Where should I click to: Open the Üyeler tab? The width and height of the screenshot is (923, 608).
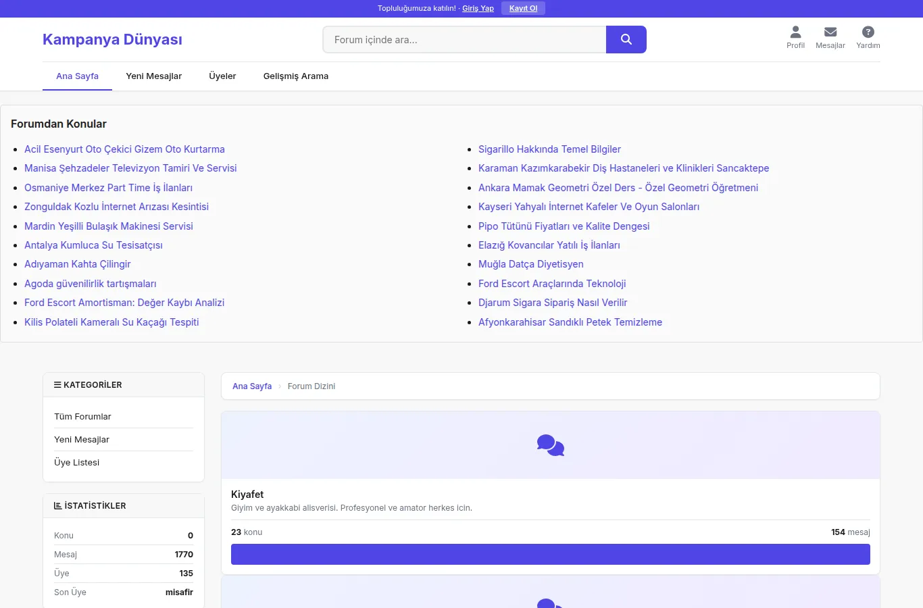222,76
